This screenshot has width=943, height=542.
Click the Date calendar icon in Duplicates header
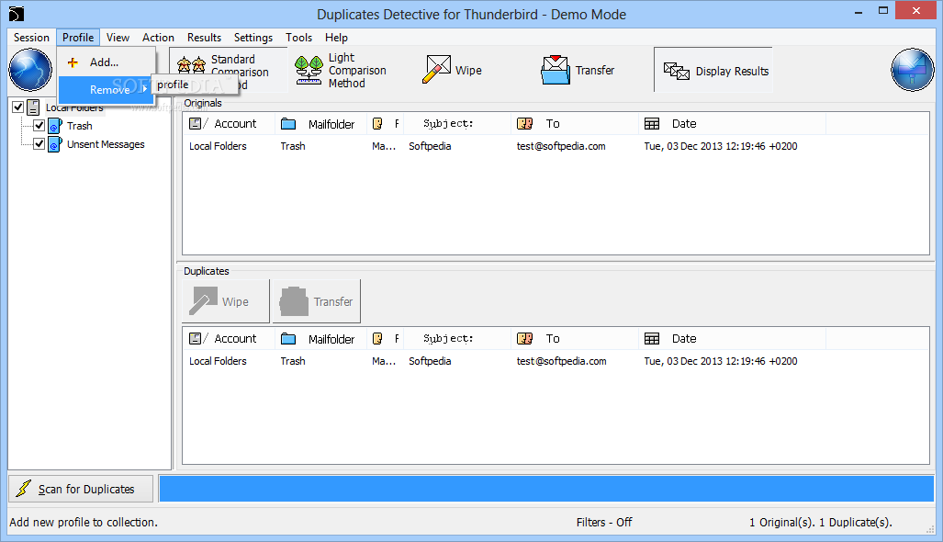(x=652, y=339)
